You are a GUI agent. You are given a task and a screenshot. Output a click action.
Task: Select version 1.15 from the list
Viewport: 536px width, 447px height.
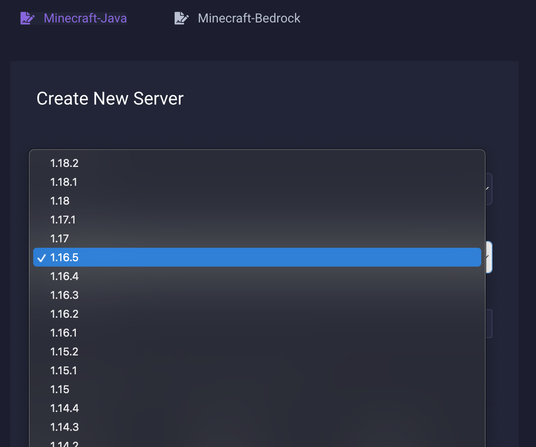click(60, 390)
